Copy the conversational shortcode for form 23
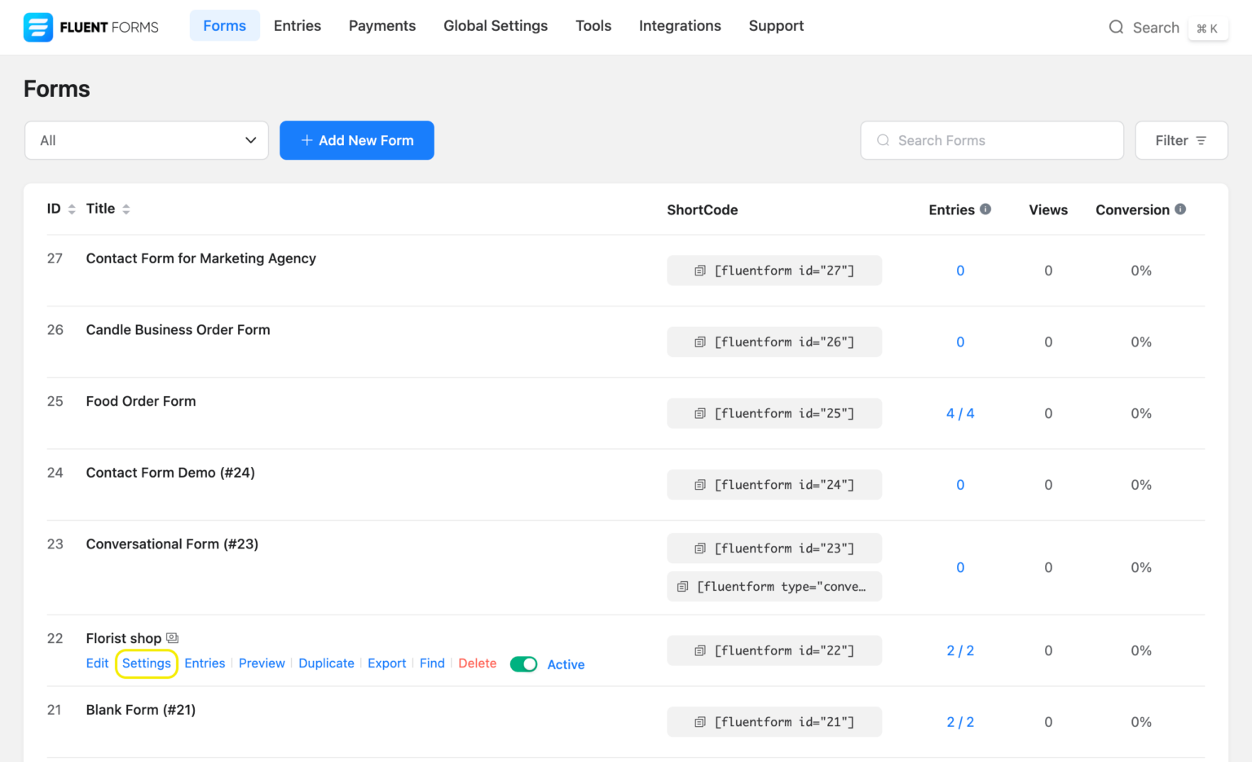 tap(682, 586)
